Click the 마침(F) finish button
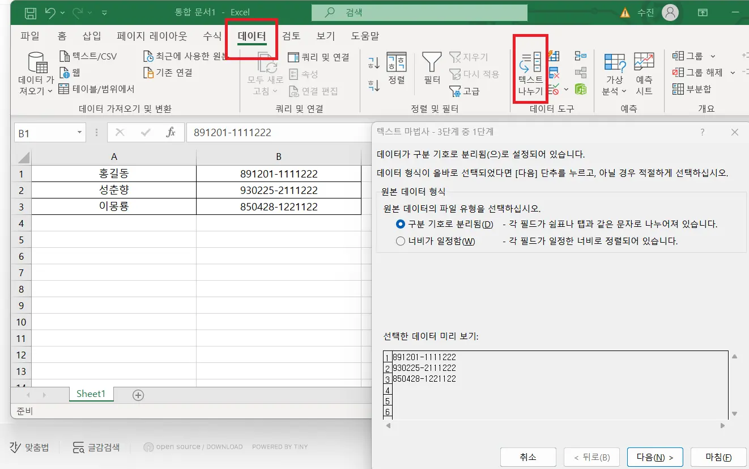The image size is (749, 469). coord(718,457)
